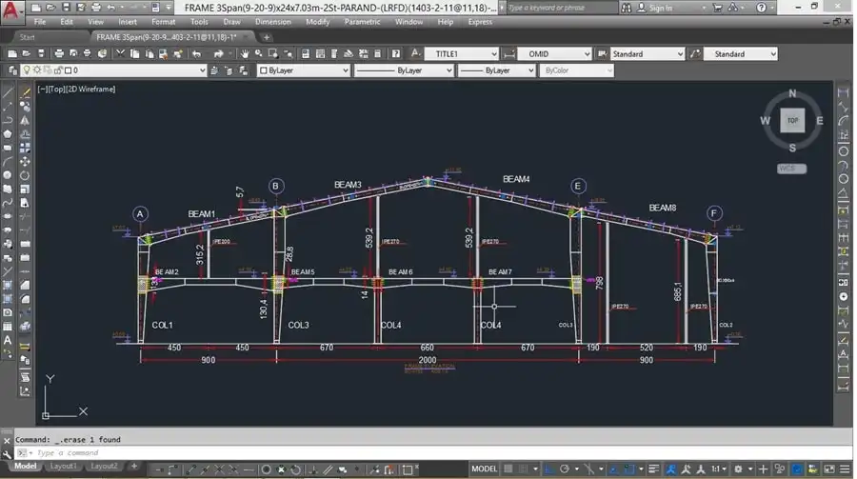Select the Line draw tool

tap(8, 93)
